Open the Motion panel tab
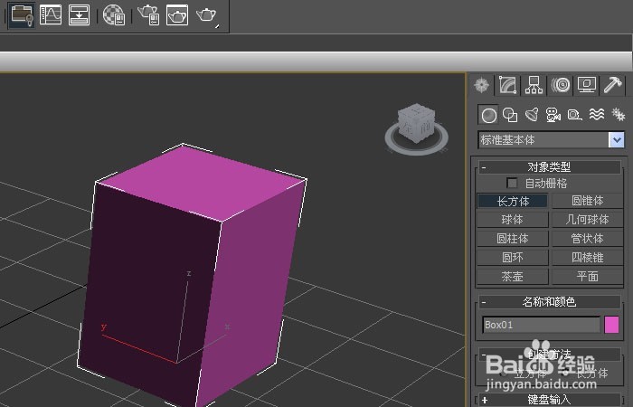 (561, 85)
